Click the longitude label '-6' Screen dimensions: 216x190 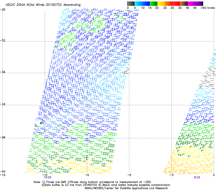(129, 175)
